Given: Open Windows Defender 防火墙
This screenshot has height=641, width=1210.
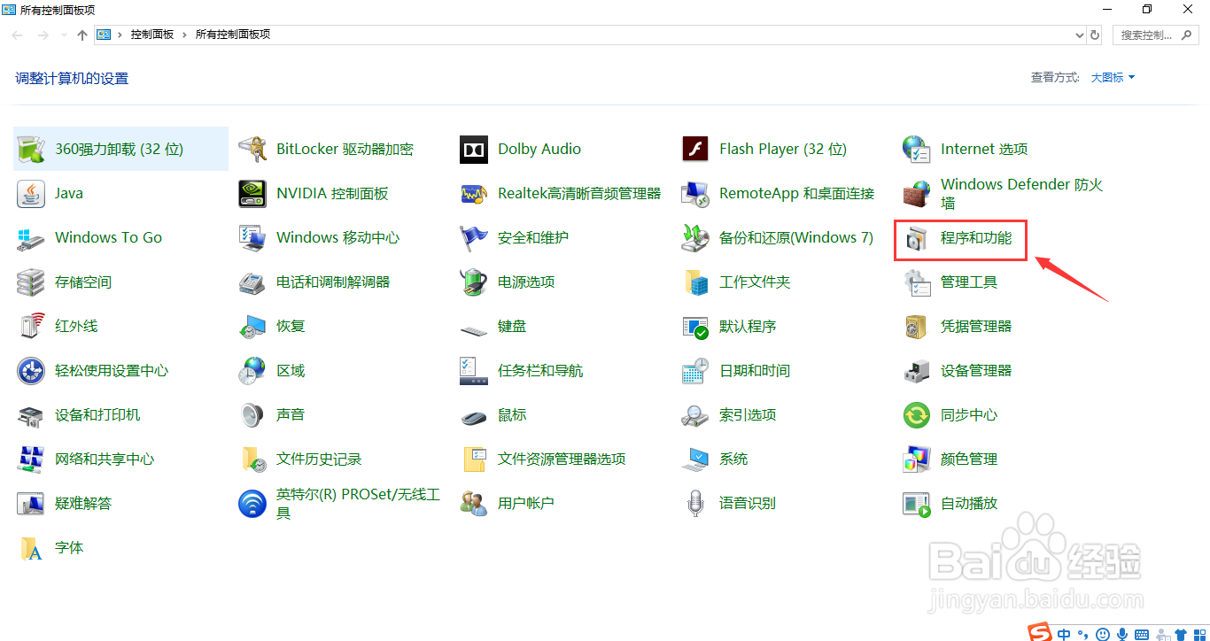Looking at the screenshot, I should click(x=1020, y=193).
